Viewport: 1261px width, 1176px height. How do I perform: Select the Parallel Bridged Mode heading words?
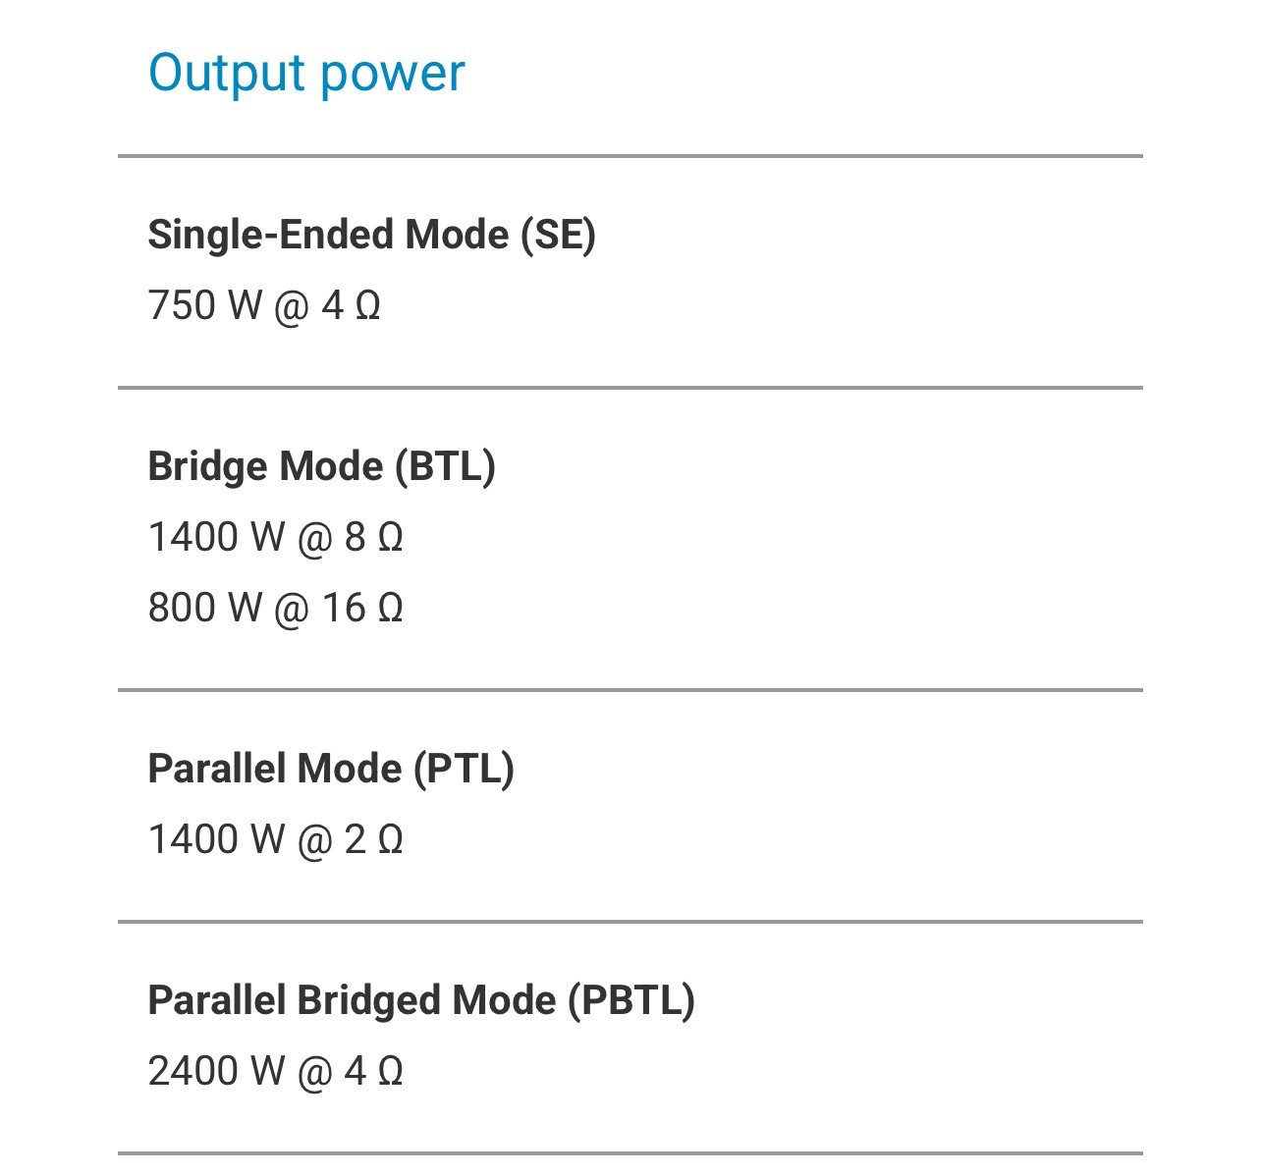[352, 1000]
